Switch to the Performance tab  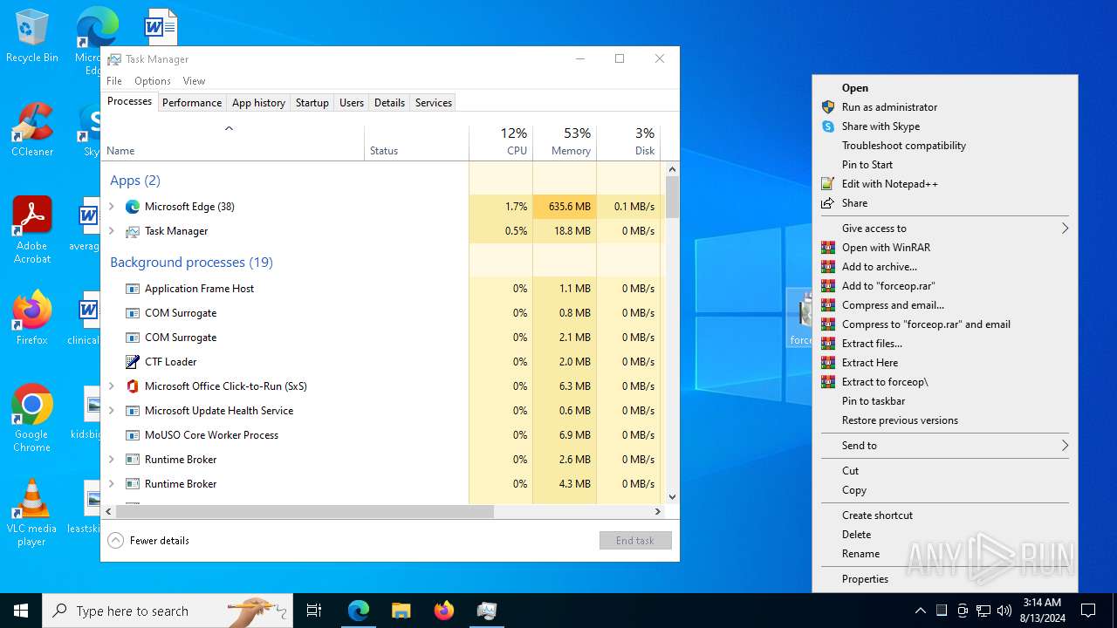pyautogui.click(x=192, y=103)
